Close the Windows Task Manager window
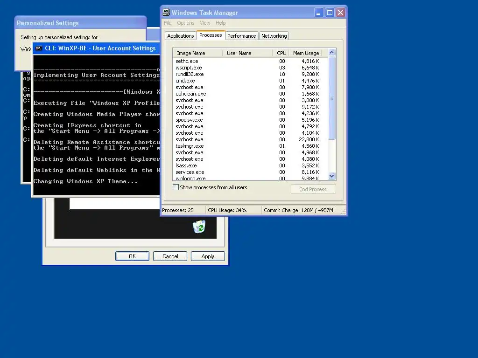 tap(340, 13)
